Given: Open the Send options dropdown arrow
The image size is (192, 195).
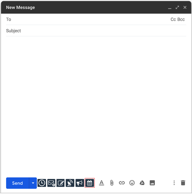Looking at the screenshot, I should [x=33, y=183].
